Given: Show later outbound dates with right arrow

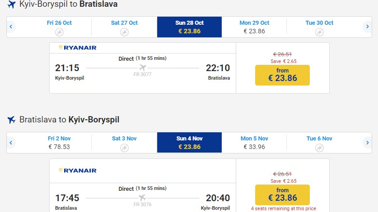Looking at the screenshot, I should click(368, 27).
